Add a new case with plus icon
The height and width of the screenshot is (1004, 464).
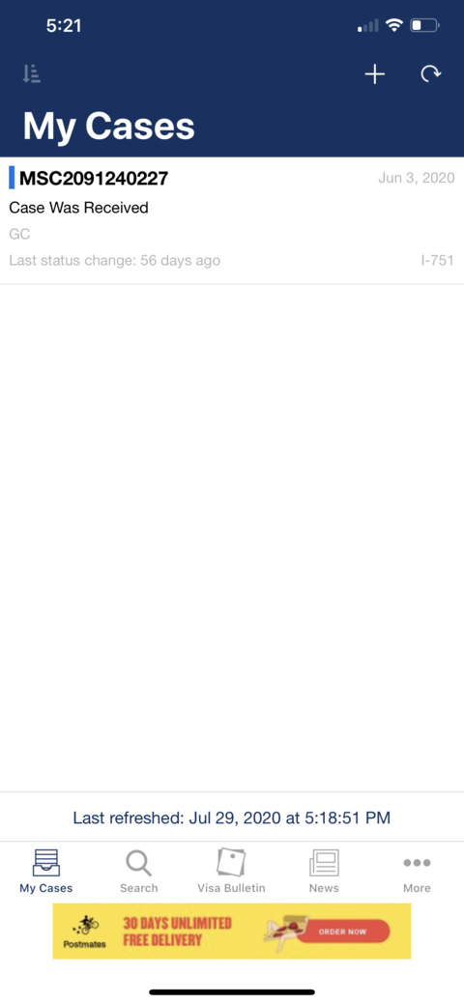click(x=375, y=74)
